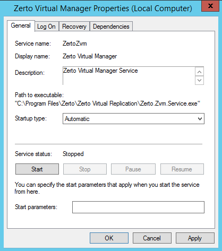Focus the Start parameters text field
Viewport: 222px width, 251px height.
click(138, 207)
